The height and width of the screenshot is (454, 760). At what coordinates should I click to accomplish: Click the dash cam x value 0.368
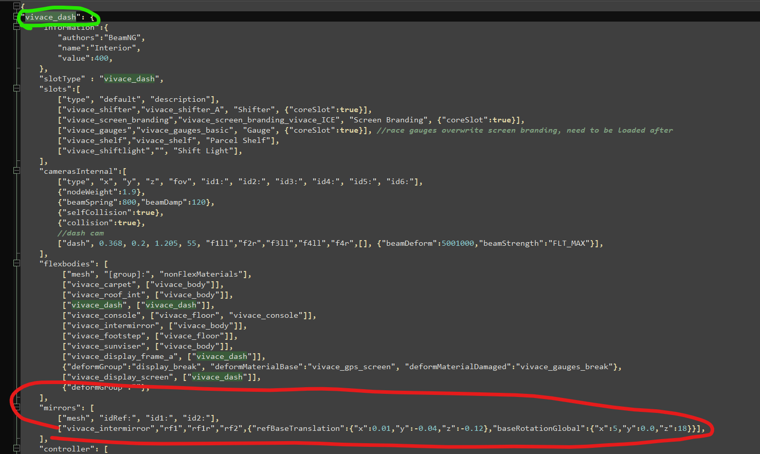(111, 243)
